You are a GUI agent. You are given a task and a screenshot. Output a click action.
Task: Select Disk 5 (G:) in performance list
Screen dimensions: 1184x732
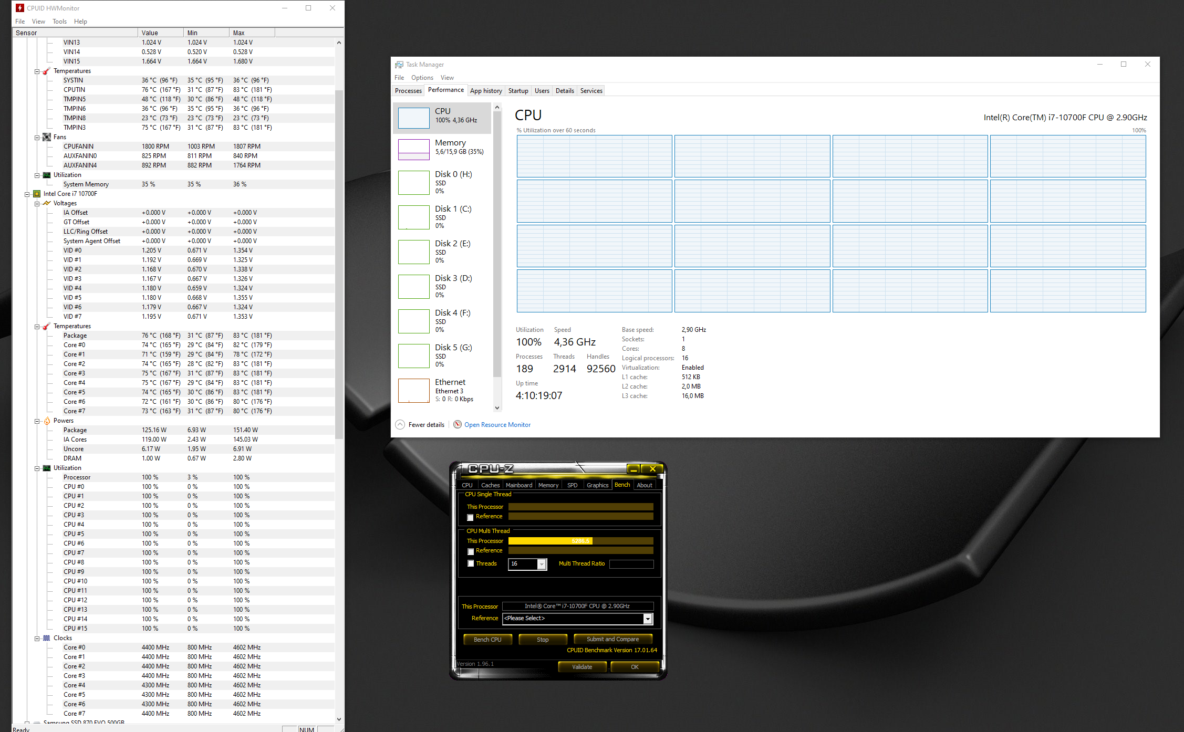442,355
